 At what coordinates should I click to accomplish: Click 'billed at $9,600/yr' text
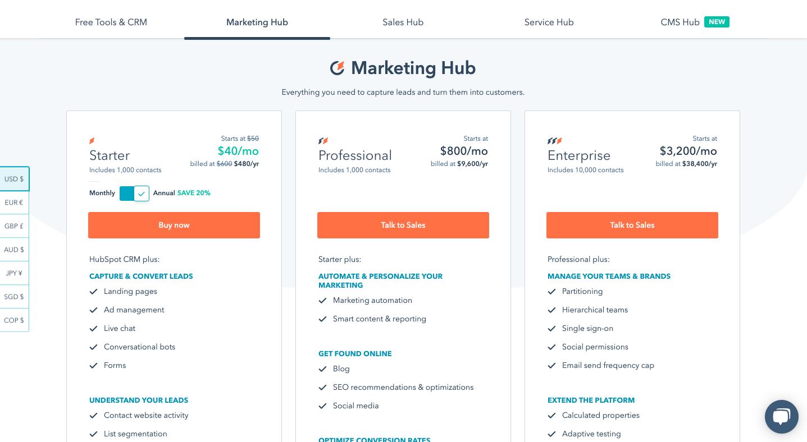[459, 164]
